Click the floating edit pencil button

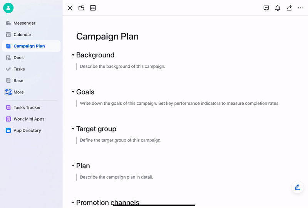pyautogui.click(x=297, y=187)
